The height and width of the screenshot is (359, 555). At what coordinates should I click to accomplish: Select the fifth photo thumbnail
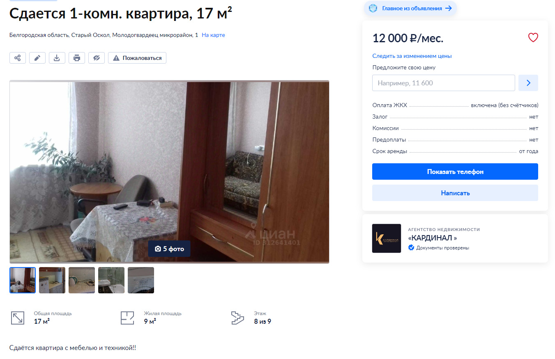pyautogui.click(x=141, y=280)
